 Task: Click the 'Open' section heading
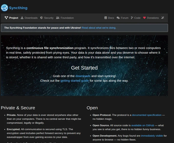click(92, 108)
